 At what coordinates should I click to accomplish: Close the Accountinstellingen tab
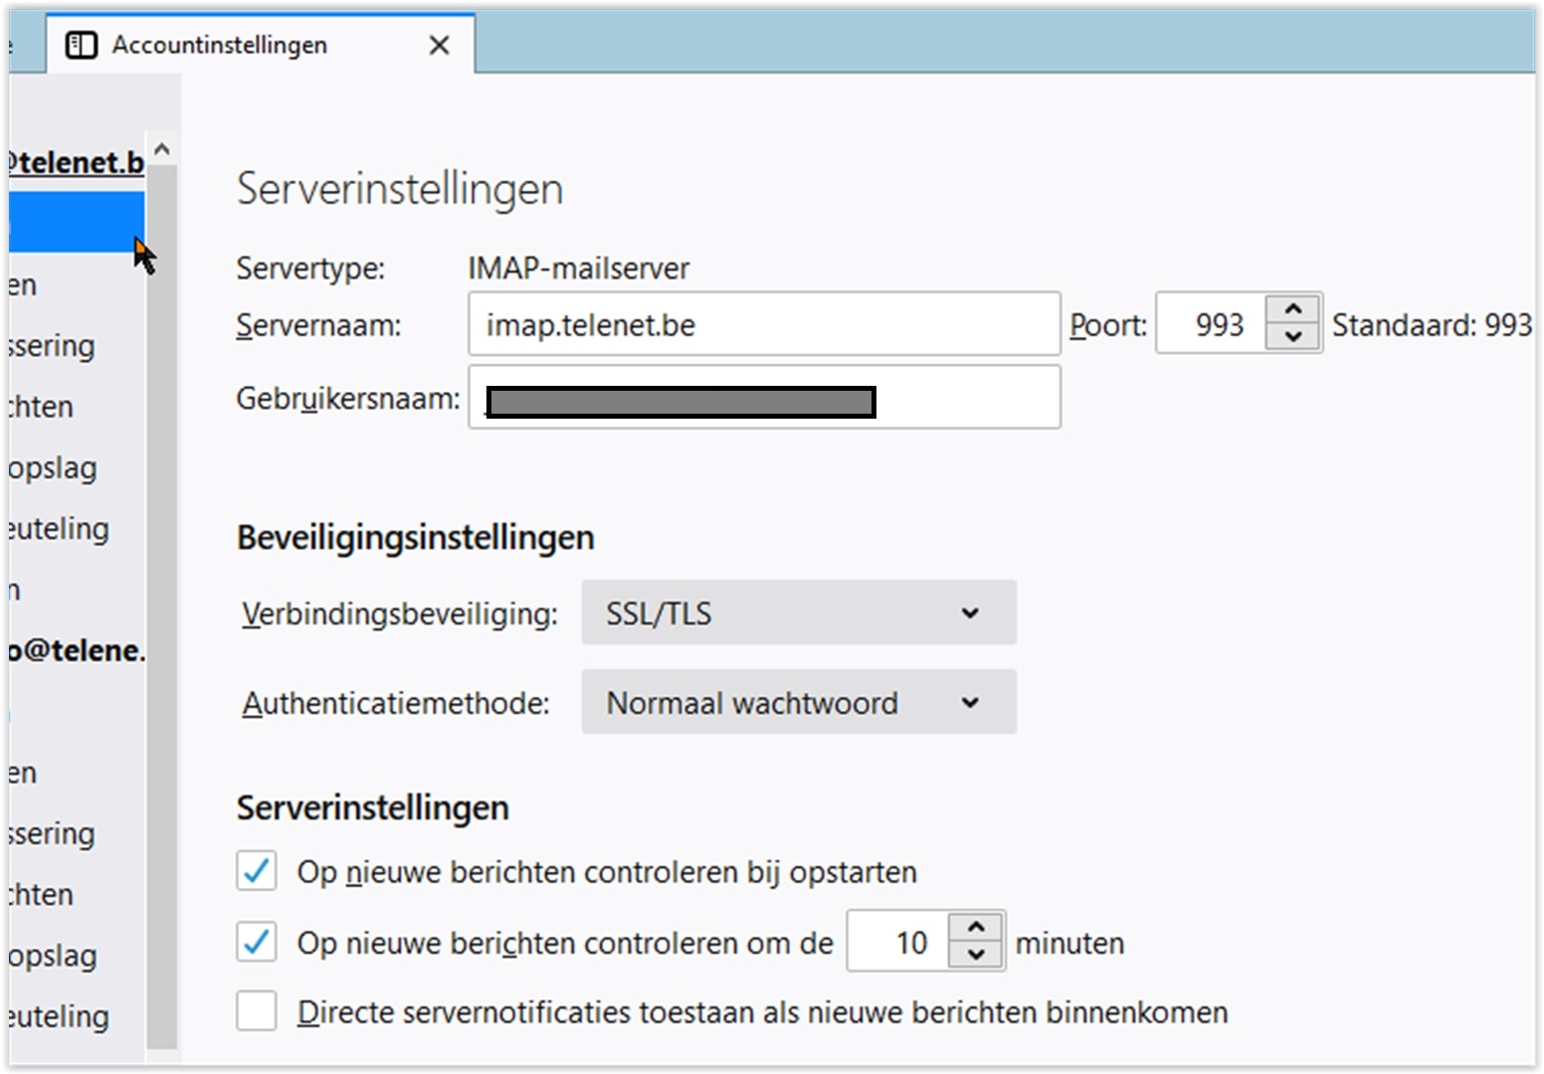click(439, 45)
